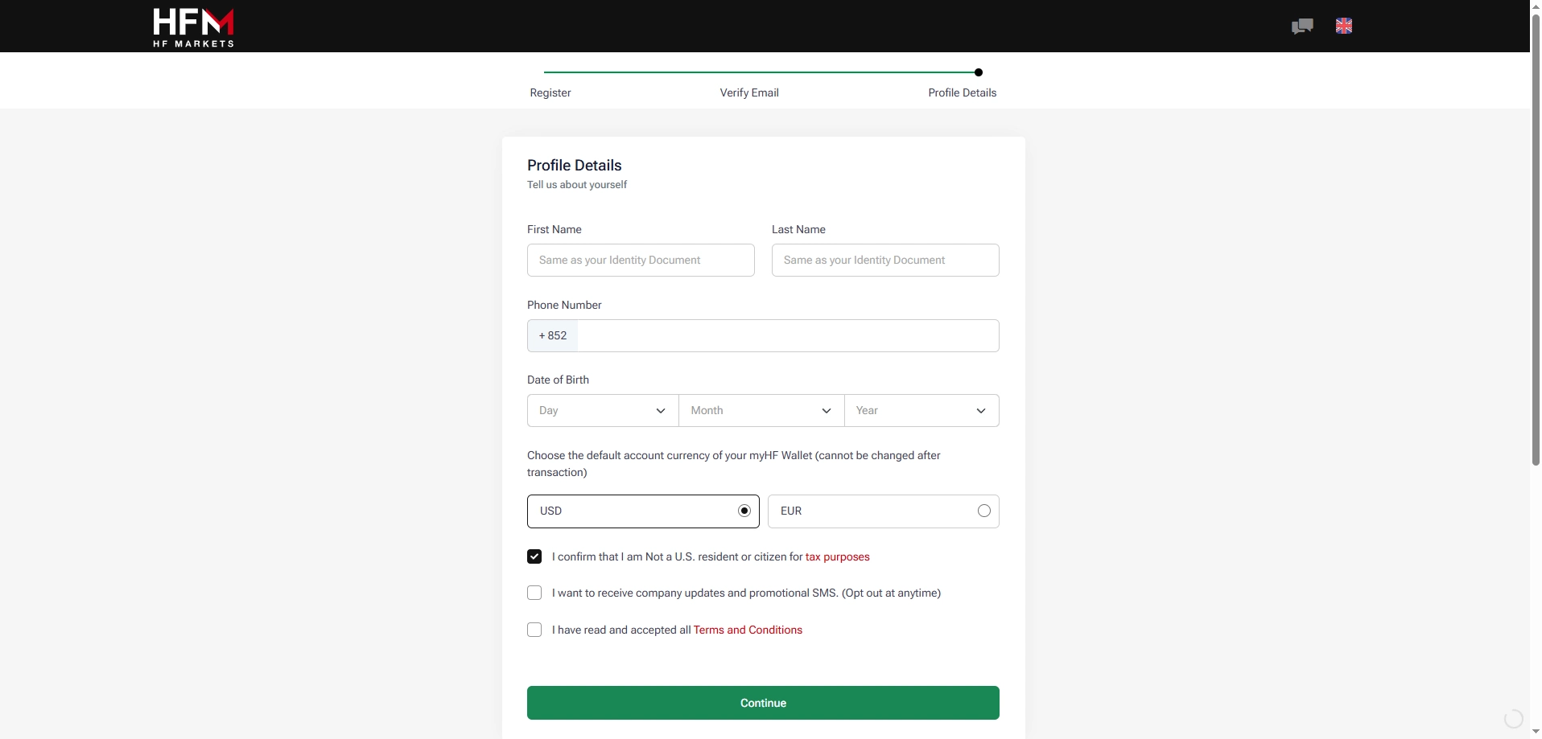Click the First Name input field

pos(641,260)
